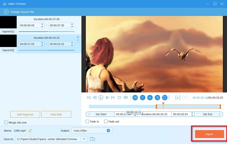
Task: Click the Output Auto;24fps field
Action: point(92,130)
